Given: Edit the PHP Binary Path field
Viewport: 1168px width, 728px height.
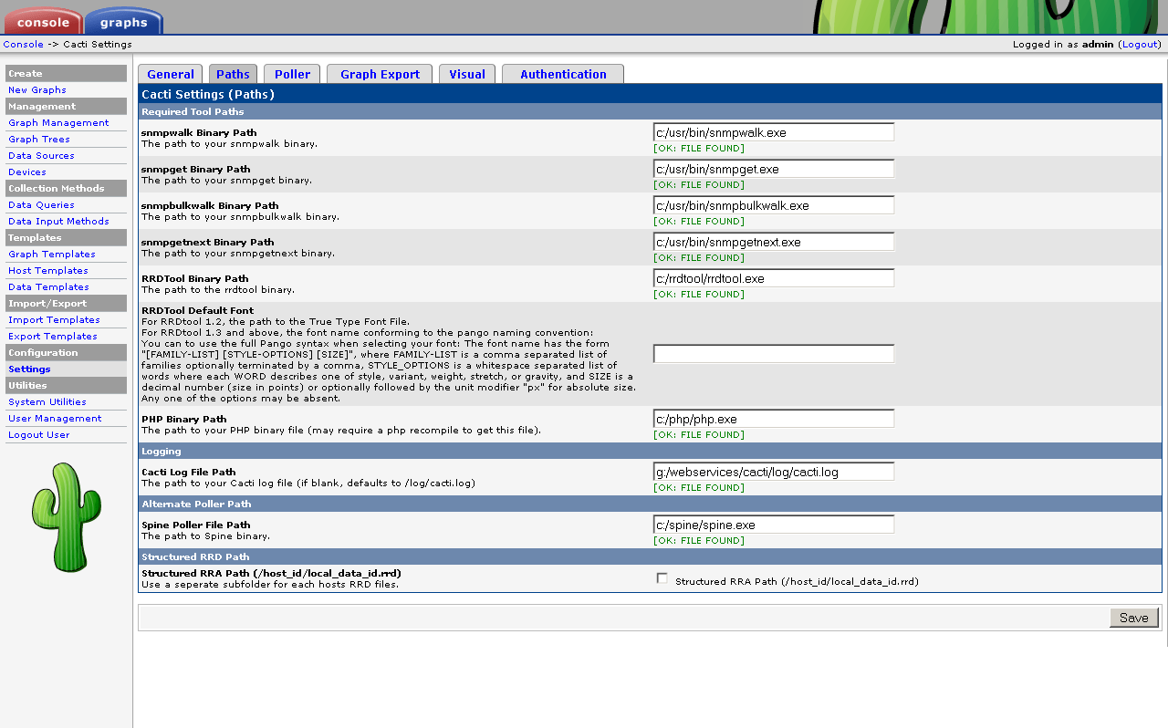Looking at the screenshot, I should click(x=774, y=419).
